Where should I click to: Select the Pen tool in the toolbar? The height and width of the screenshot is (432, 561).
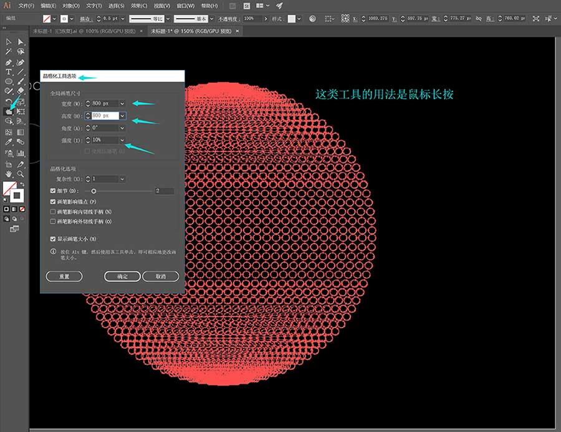[x=9, y=62]
